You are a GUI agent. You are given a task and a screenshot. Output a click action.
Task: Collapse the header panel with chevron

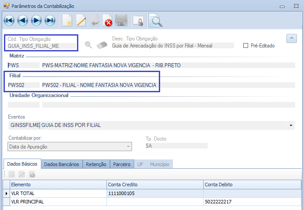point(291,39)
